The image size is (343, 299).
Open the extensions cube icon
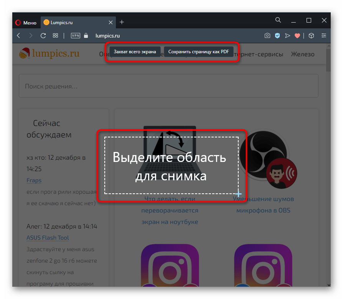312,36
